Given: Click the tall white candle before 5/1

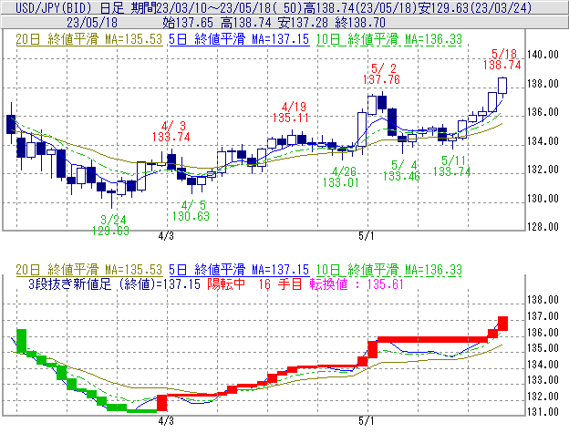Looking at the screenshot, I should (362, 129).
